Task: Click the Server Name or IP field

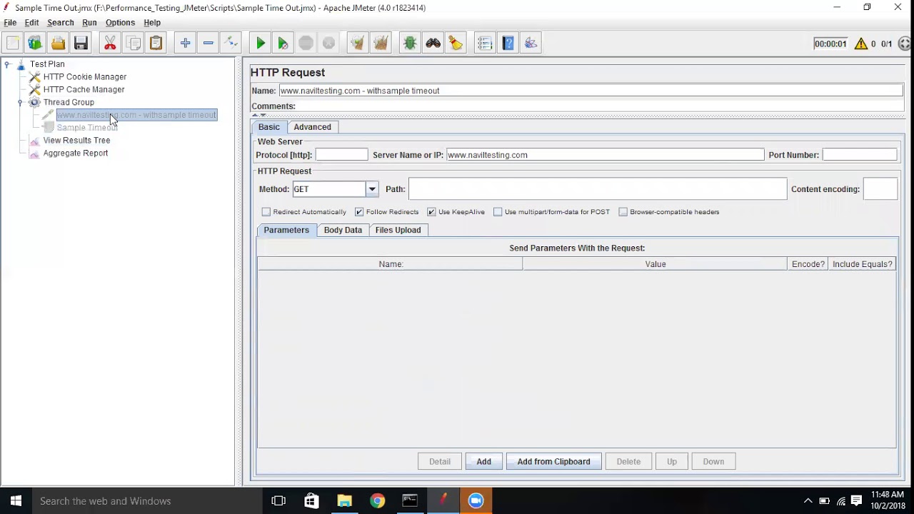Action: (605, 155)
